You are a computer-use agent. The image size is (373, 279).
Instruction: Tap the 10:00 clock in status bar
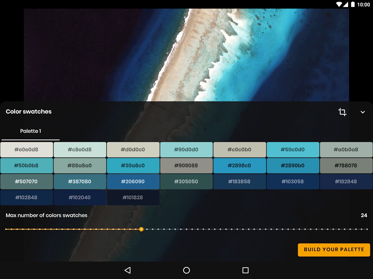[364, 4]
